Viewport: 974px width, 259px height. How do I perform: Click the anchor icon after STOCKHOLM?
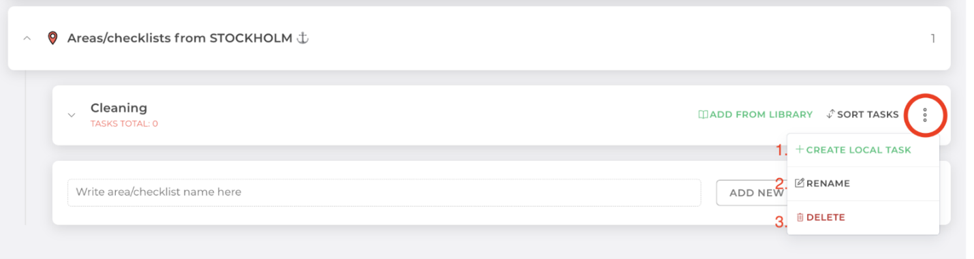pos(302,38)
